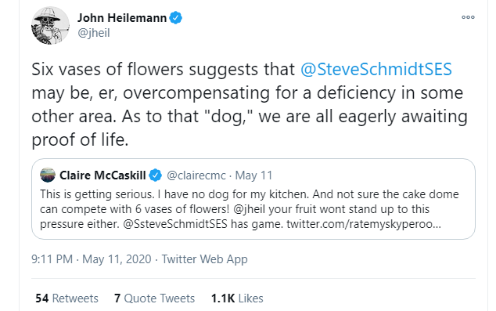View the 7 Quote Tweets list
The image size is (496, 311).
[x=154, y=298]
